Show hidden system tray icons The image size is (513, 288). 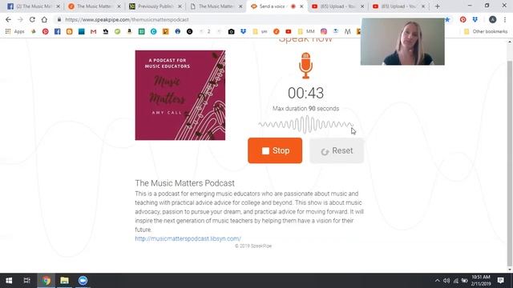pyautogui.click(x=438, y=281)
